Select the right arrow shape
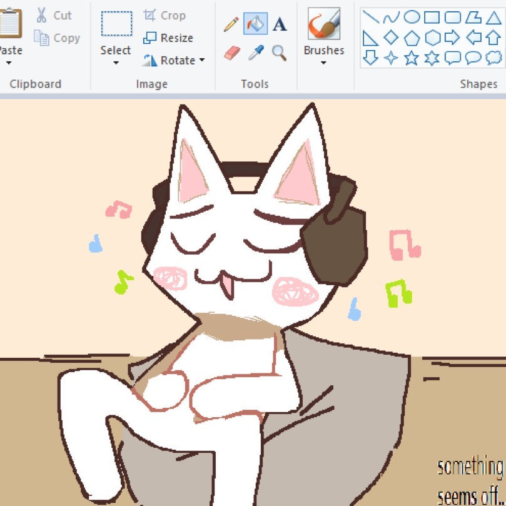 [452, 38]
